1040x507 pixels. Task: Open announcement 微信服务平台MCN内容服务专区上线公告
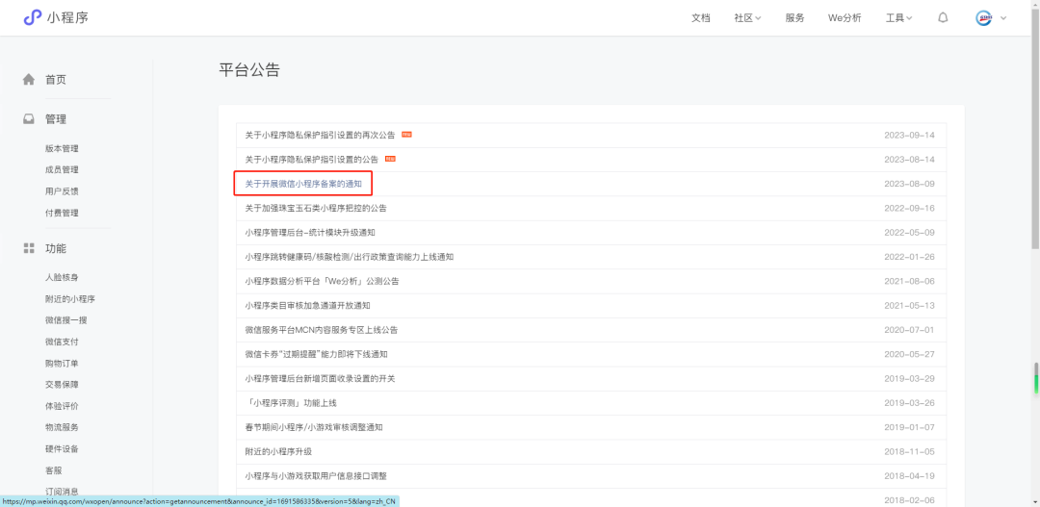pos(321,330)
